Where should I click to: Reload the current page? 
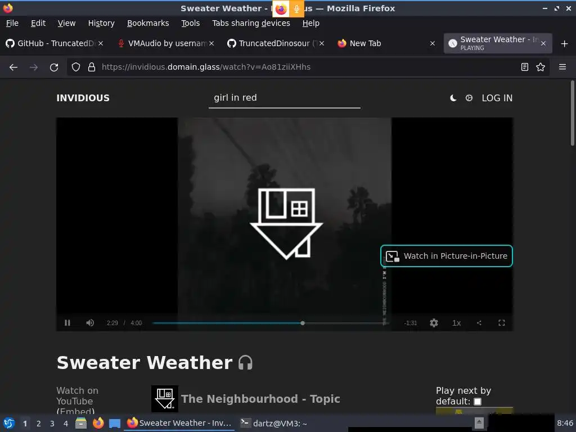click(54, 67)
